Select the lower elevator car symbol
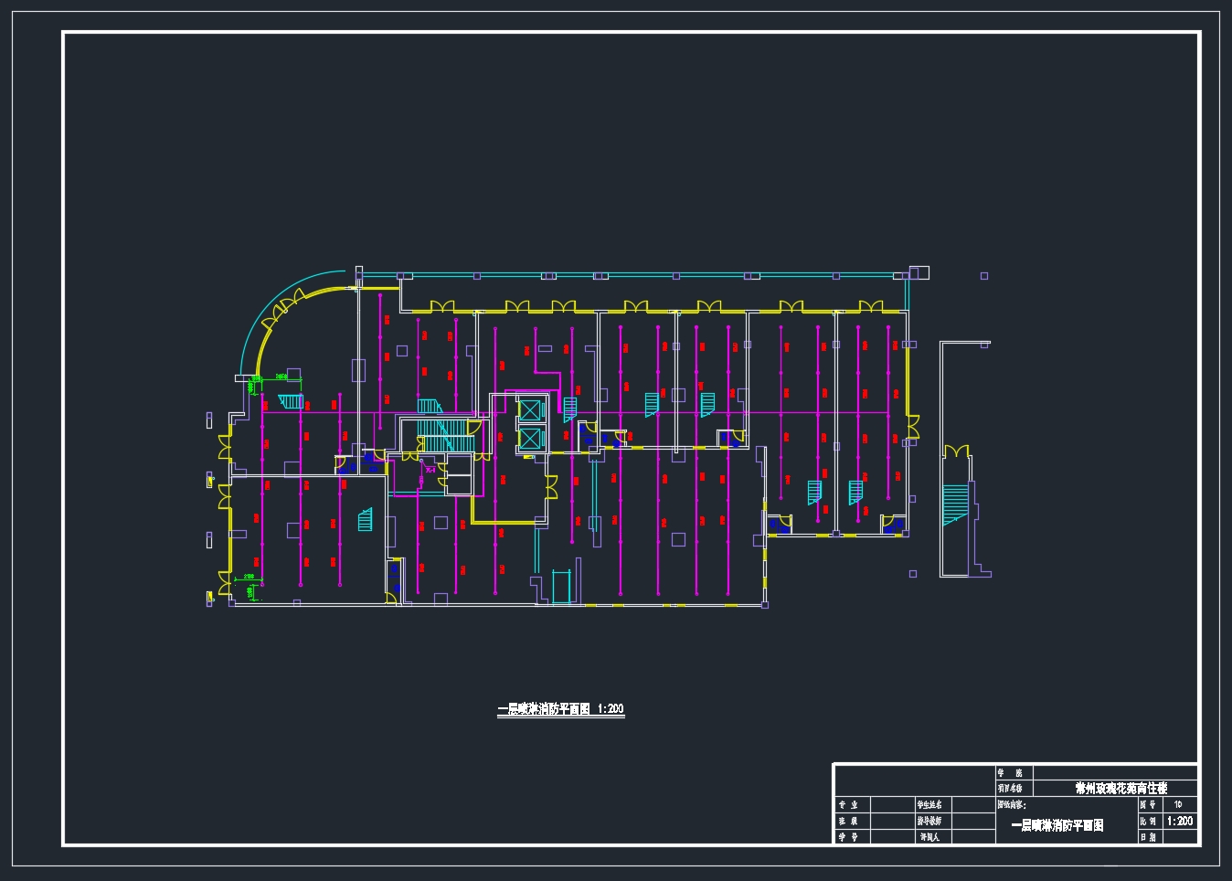The width and height of the screenshot is (1232, 881). coord(530,439)
